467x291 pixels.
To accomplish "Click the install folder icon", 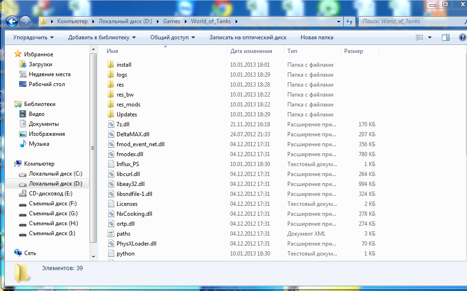I will tap(111, 64).
